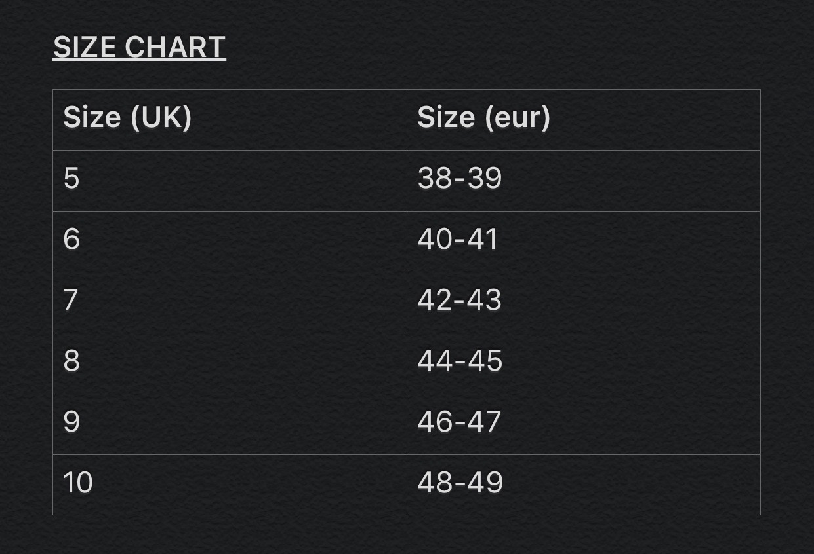Click the UK size 10 cell

click(230, 485)
